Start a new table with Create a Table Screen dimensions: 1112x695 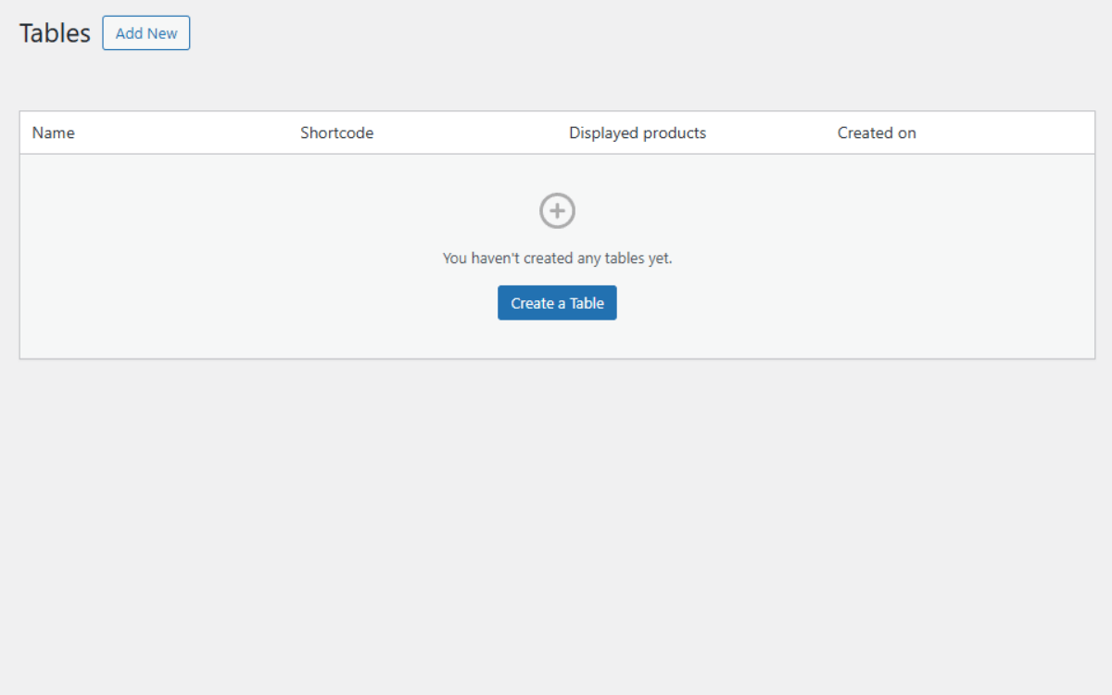(556, 302)
